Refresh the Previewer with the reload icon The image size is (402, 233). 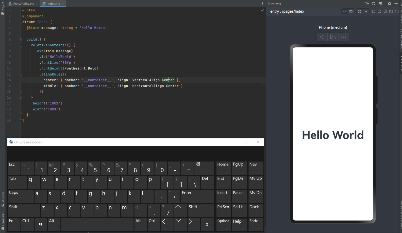[x=374, y=4]
